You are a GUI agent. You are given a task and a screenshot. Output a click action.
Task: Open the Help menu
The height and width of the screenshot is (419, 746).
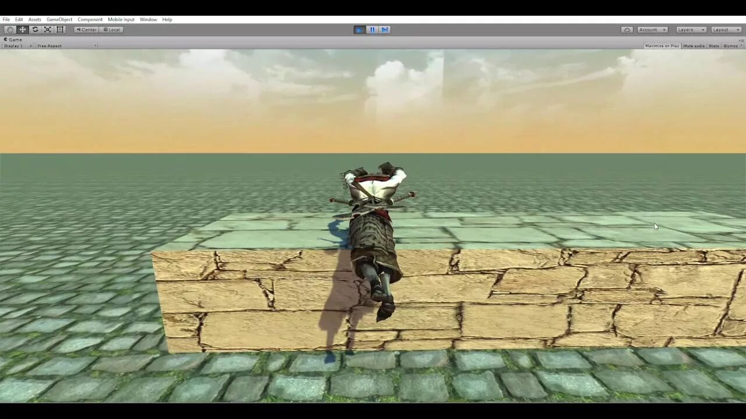pos(167,19)
